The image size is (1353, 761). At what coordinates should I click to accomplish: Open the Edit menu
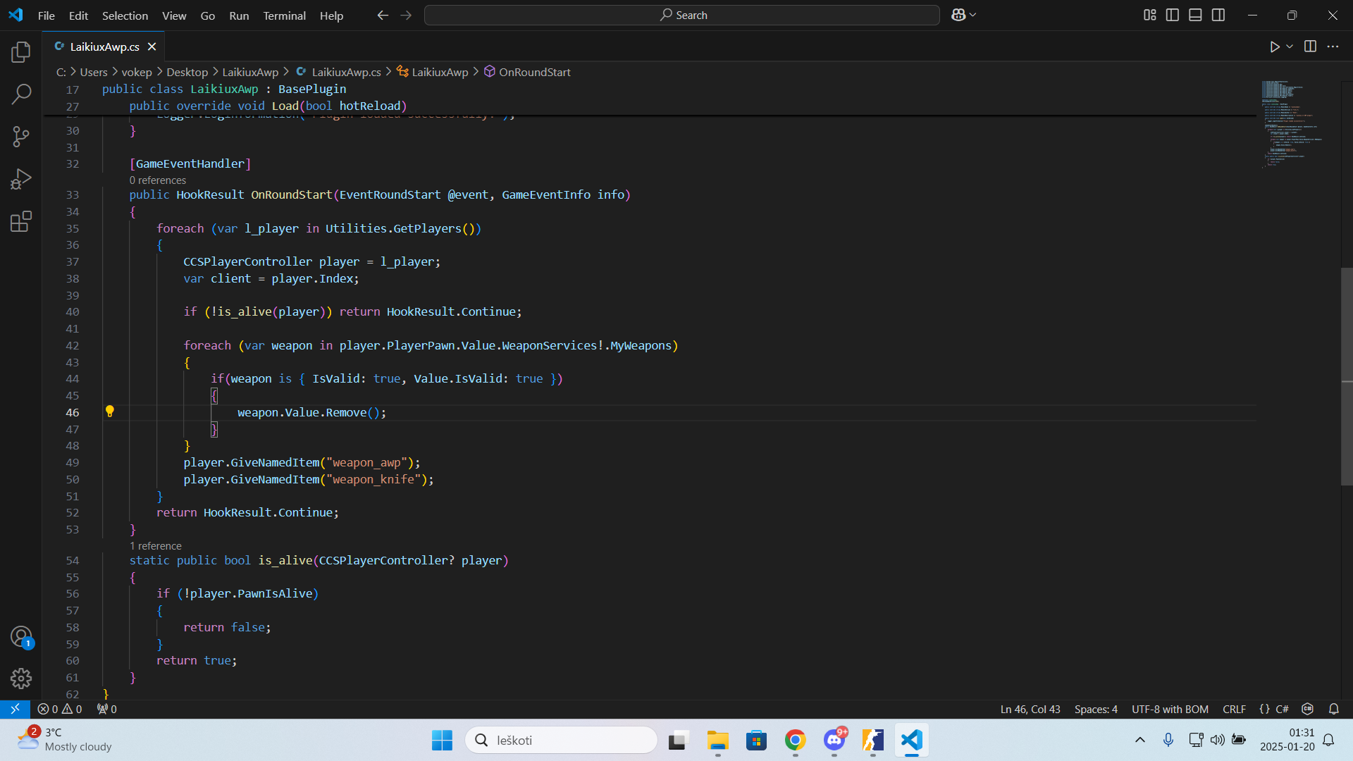[x=78, y=16]
